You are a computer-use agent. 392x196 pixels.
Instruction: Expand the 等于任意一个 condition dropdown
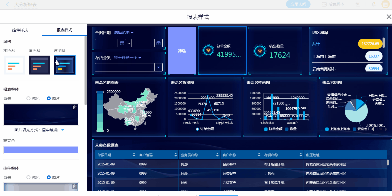128,58
